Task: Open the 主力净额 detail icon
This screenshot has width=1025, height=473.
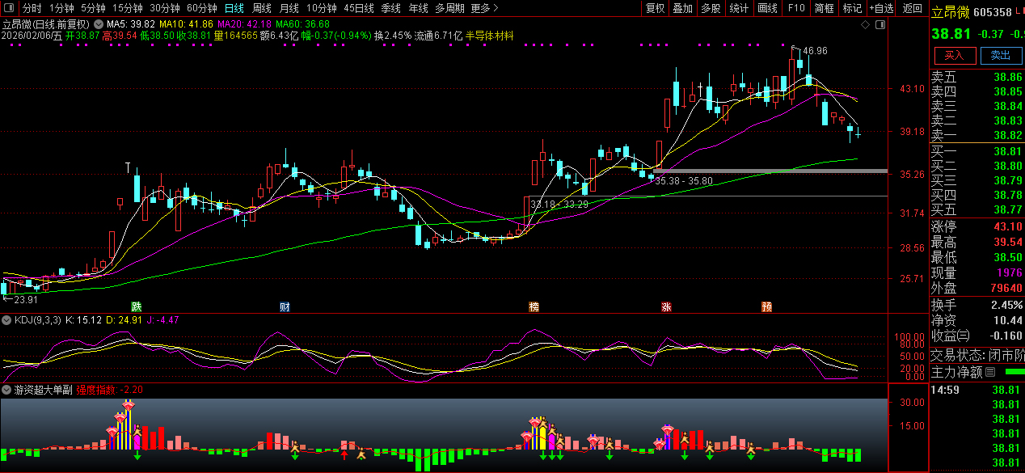Action: click(x=990, y=373)
